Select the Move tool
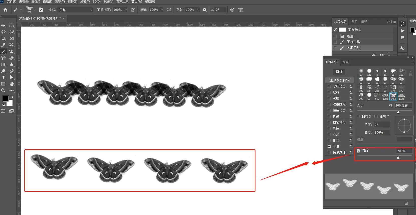This screenshot has width=416, height=215. pyautogui.click(x=3, y=25)
